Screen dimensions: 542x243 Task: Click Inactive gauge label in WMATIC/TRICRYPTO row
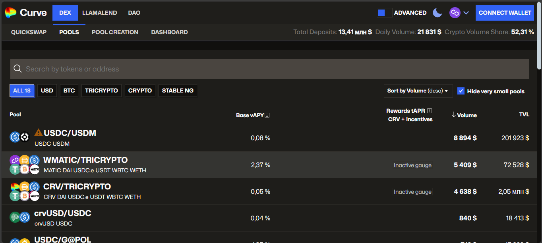pos(412,165)
